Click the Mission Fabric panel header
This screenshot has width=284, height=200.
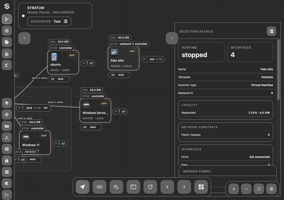(x=228, y=171)
